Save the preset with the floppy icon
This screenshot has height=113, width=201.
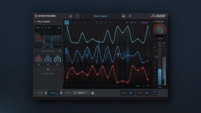tap(123, 16)
